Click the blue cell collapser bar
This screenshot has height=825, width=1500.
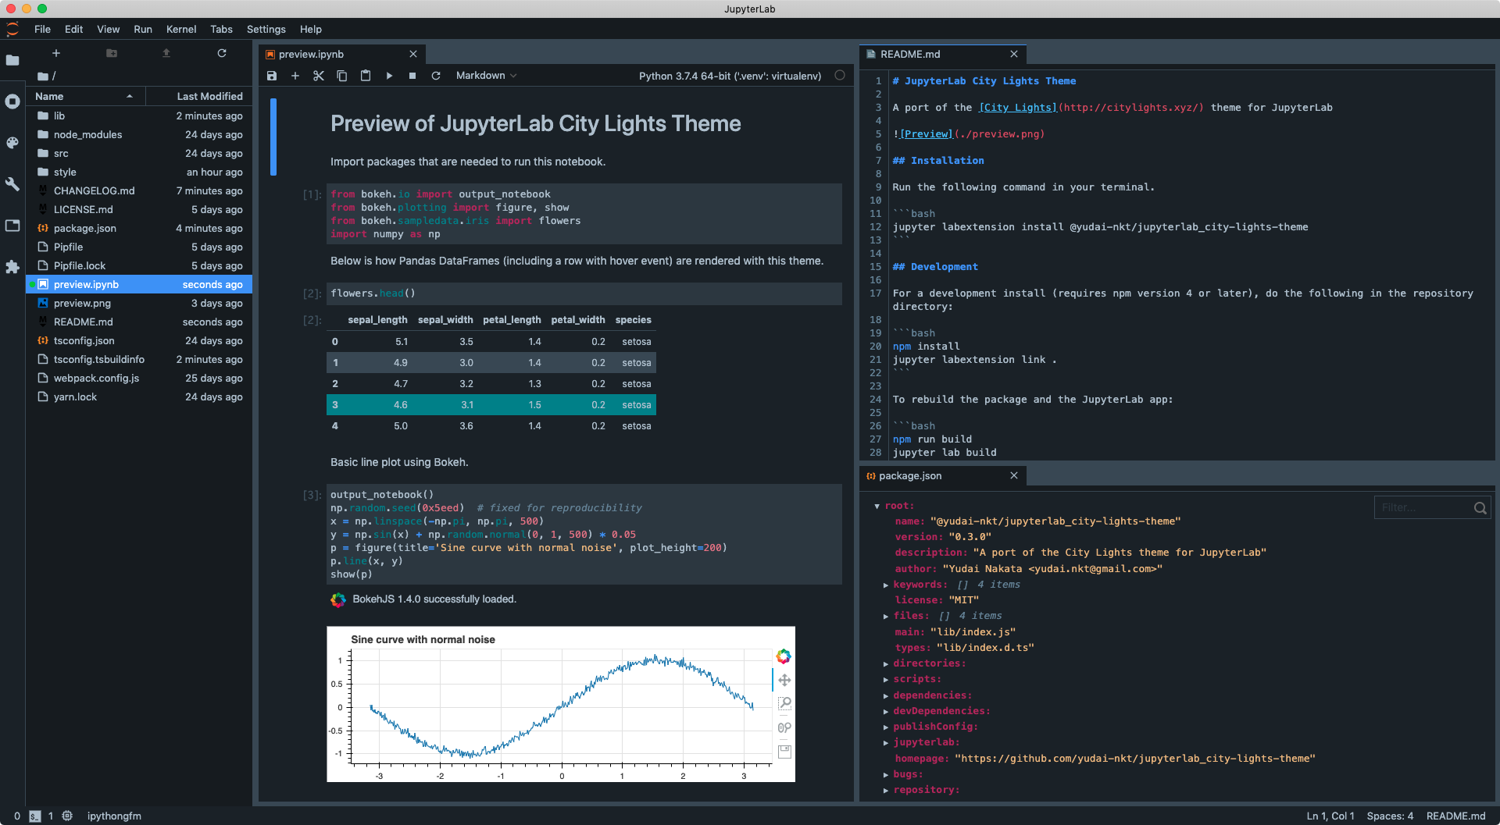(x=273, y=137)
